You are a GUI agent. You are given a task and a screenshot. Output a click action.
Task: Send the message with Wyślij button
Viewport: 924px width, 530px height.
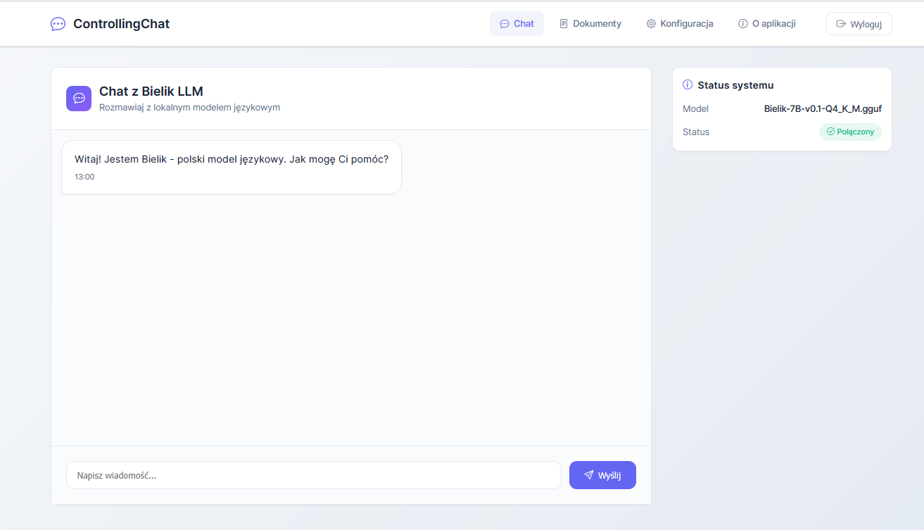click(x=602, y=475)
